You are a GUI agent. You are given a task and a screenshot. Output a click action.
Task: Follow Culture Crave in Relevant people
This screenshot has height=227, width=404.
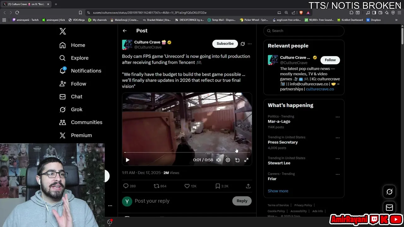330,60
